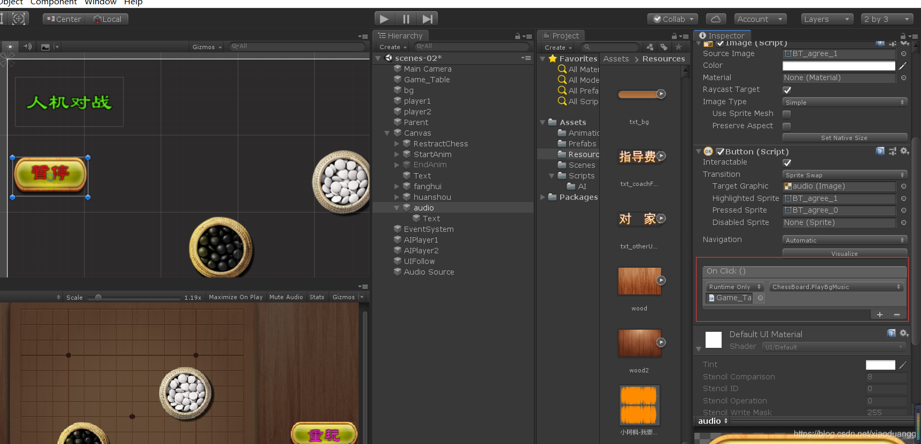The height and width of the screenshot is (444, 921).
Task: Click search by label icon in Project
Action: (x=664, y=47)
